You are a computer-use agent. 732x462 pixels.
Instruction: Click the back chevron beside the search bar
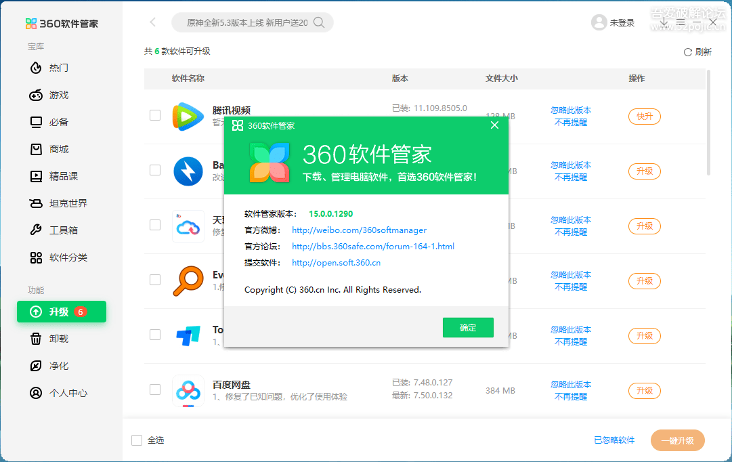(152, 22)
